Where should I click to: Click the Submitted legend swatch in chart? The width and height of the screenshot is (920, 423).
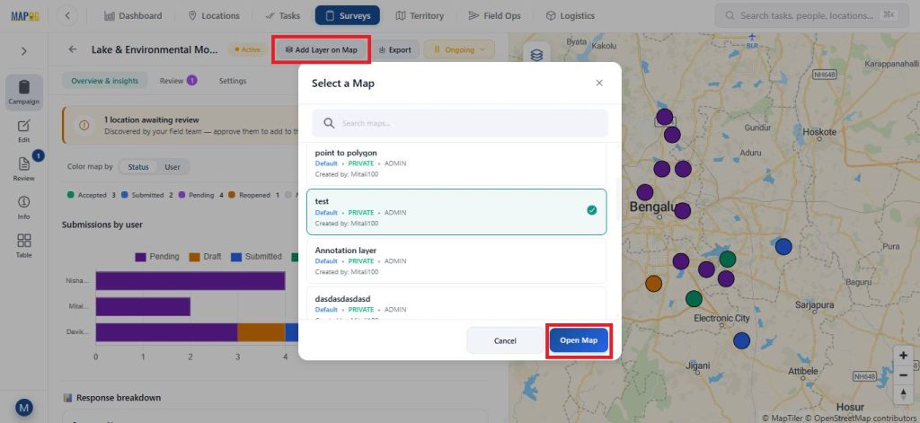(x=236, y=257)
